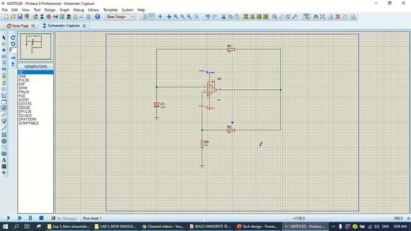Cut the selection with the scissors icon
Screen dimensions: 411x231
point(223,17)
